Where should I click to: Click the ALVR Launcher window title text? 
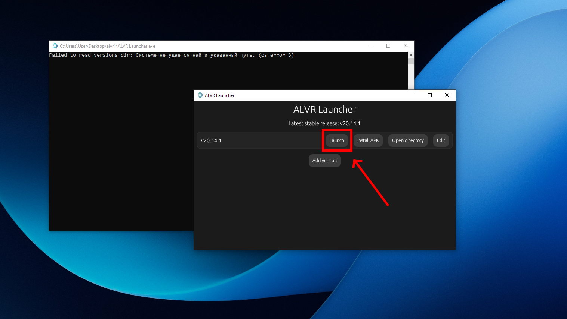click(220, 95)
